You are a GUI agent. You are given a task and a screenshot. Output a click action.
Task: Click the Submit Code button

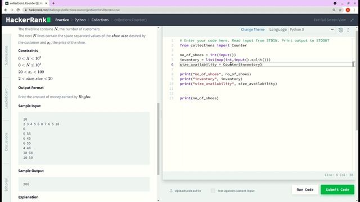337,190
